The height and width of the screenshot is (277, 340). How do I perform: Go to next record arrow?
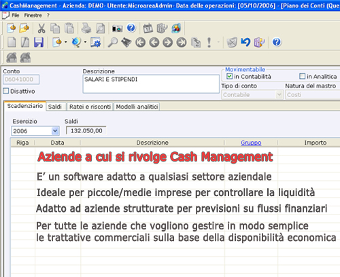[x=168, y=42]
